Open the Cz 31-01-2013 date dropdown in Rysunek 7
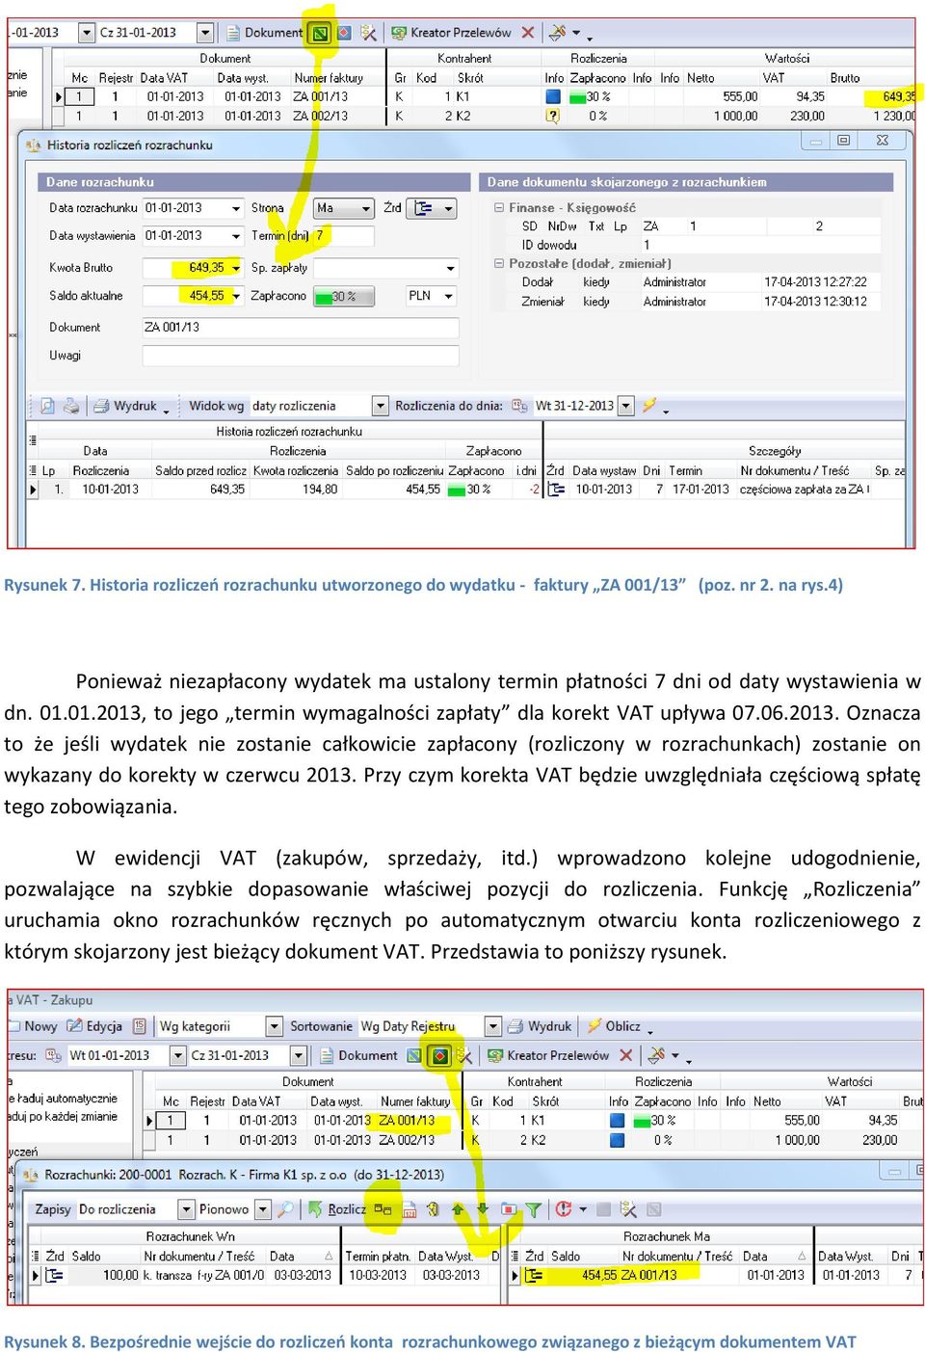Image resolution: width=925 pixels, height=1352 pixels. (x=205, y=33)
